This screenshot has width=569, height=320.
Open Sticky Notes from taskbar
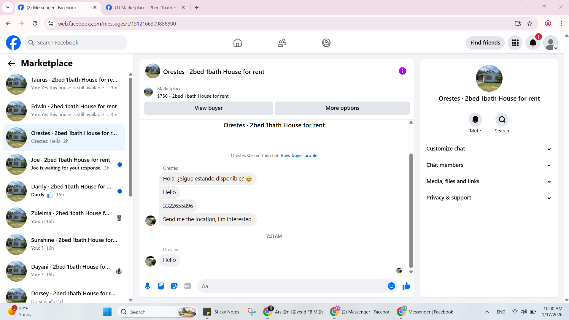point(221,312)
